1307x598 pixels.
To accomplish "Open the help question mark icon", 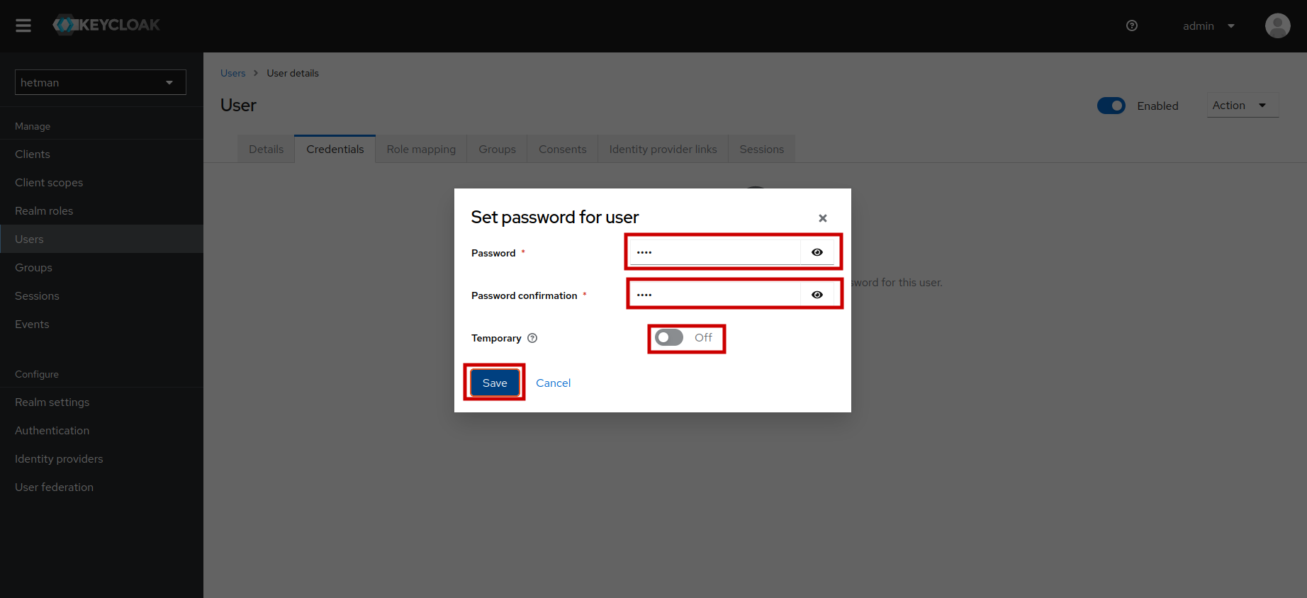I will pos(1131,26).
